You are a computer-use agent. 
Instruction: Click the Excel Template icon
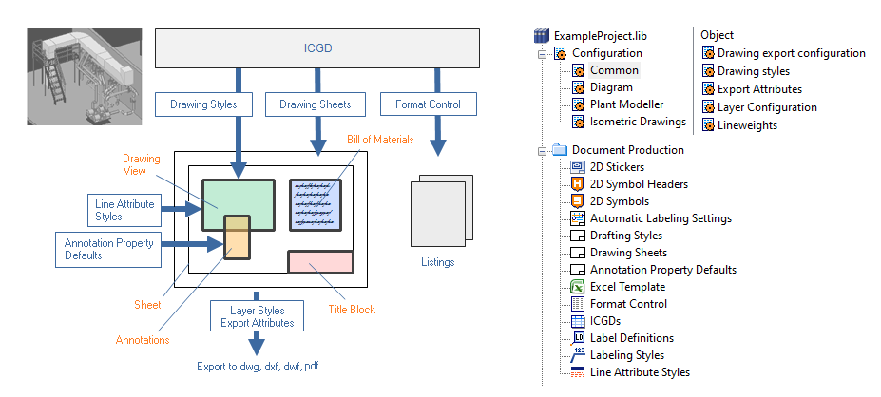(x=577, y=287)
